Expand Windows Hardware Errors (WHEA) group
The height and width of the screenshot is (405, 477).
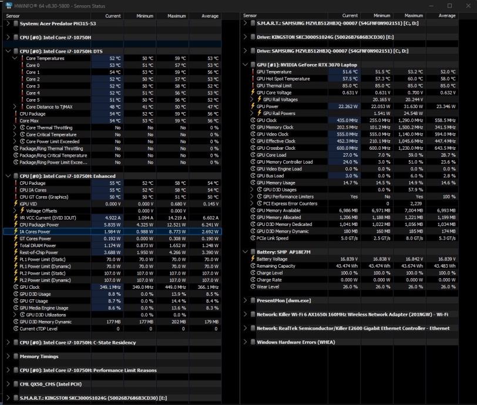point(245,342)
